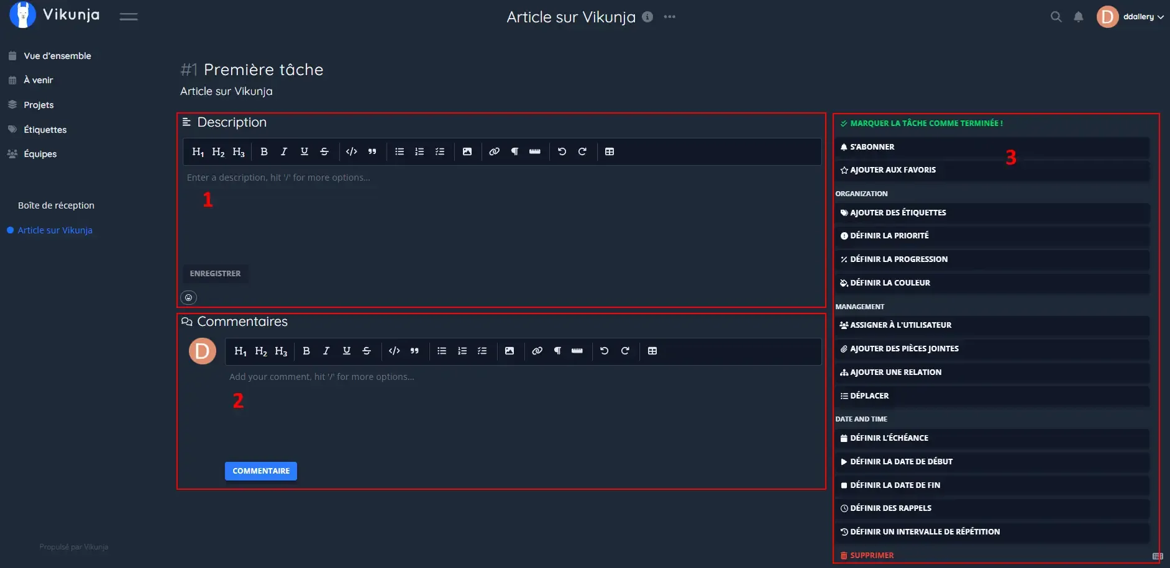The image size is (1170, 568).
Task: Submit with the Commentaire button
Action: pos(261,471)
